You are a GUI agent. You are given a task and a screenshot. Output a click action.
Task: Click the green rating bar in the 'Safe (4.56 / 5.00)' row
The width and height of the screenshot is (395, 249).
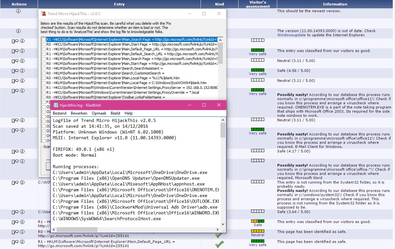tap(258, 70)
